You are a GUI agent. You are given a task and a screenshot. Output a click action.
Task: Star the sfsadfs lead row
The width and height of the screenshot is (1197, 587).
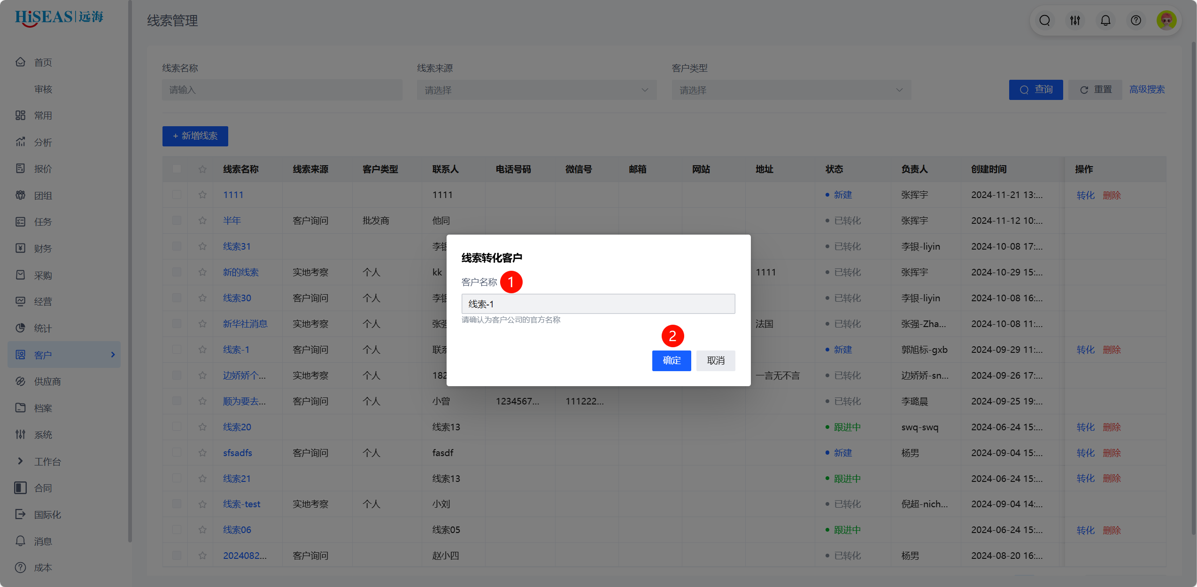[x=202, y=453]
